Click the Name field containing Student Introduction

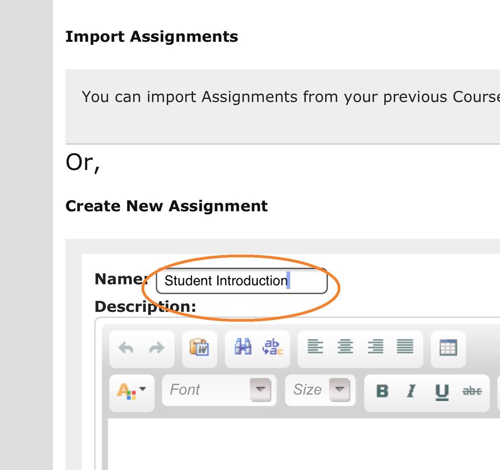[242, 281]
